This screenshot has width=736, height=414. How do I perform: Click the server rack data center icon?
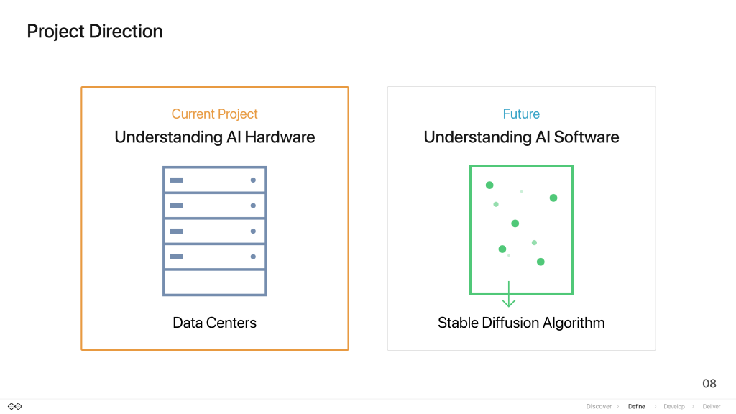(215, 231)
